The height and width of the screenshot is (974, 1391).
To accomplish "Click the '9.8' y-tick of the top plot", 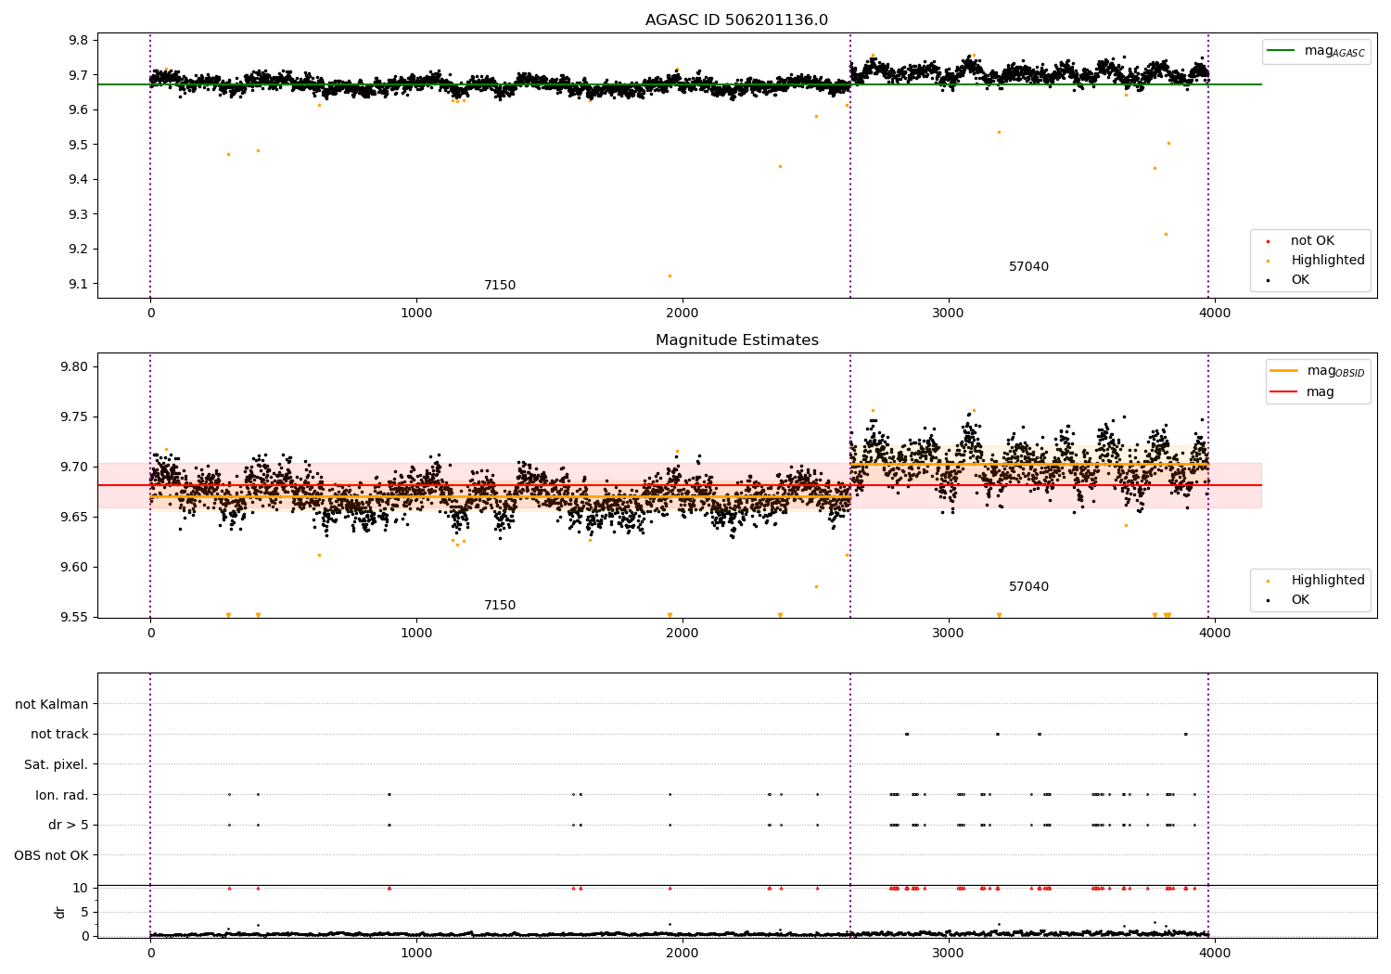I will point(79,40).
